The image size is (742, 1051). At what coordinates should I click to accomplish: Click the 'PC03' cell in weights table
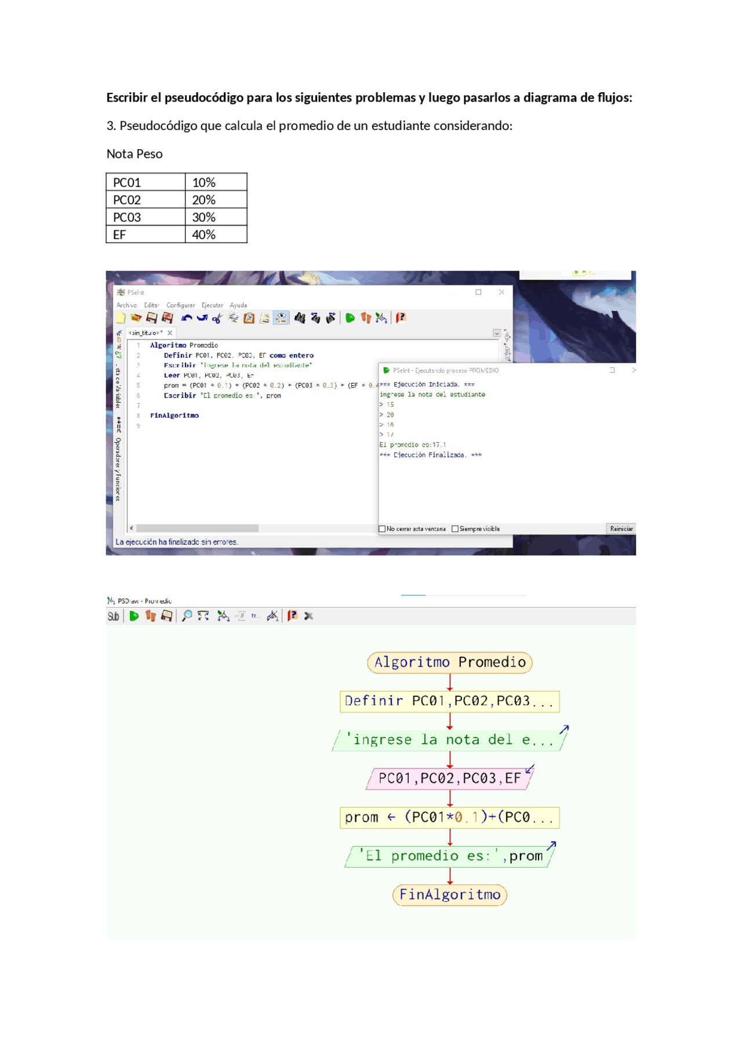146,217
